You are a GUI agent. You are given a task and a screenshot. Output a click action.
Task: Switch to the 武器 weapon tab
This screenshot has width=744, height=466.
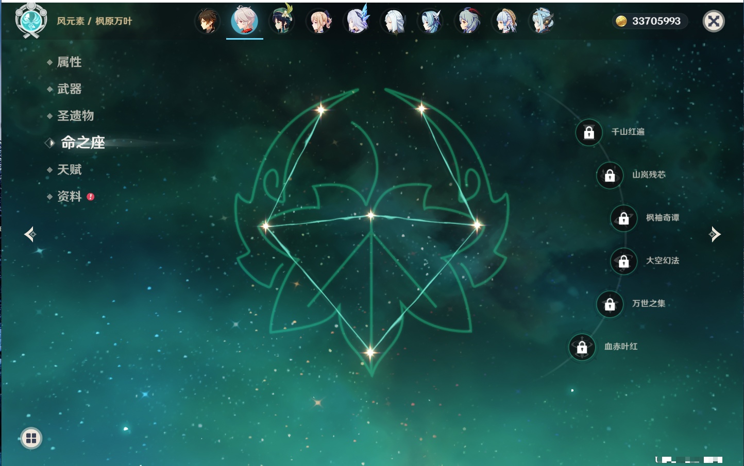69,89
